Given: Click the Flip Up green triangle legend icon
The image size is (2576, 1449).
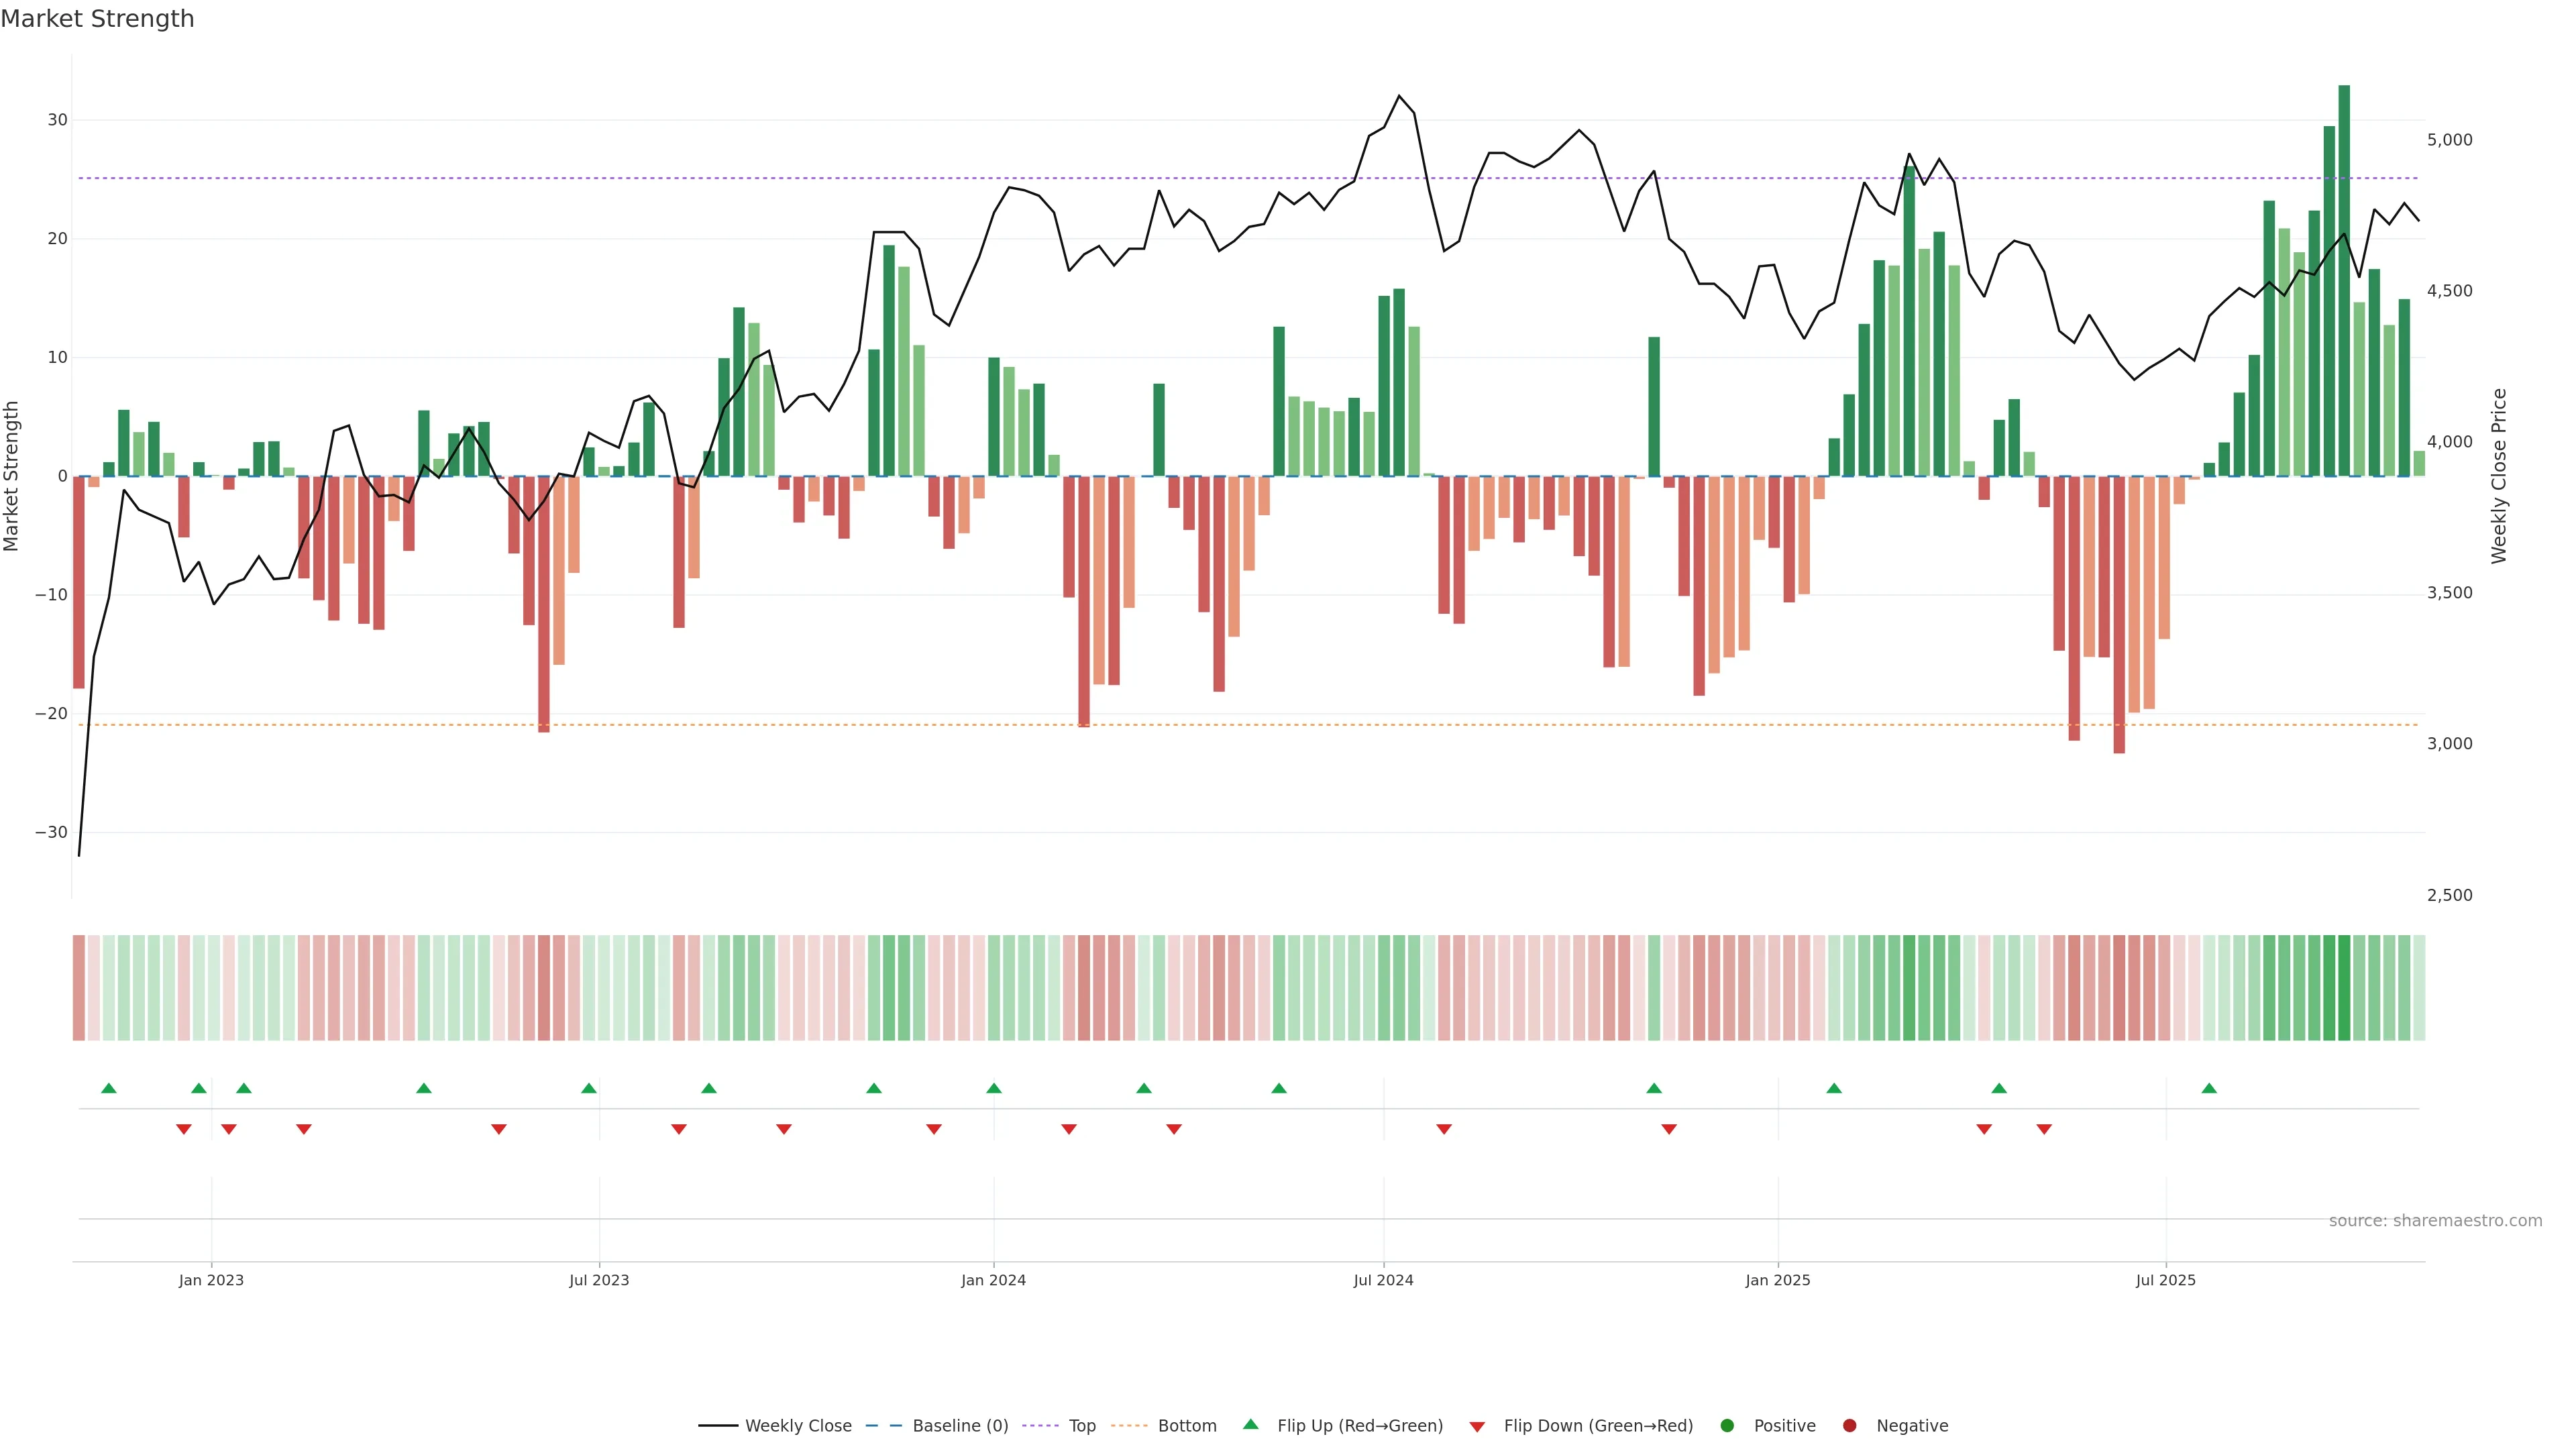Looking at the screenshot, I should (1250, 1425).
